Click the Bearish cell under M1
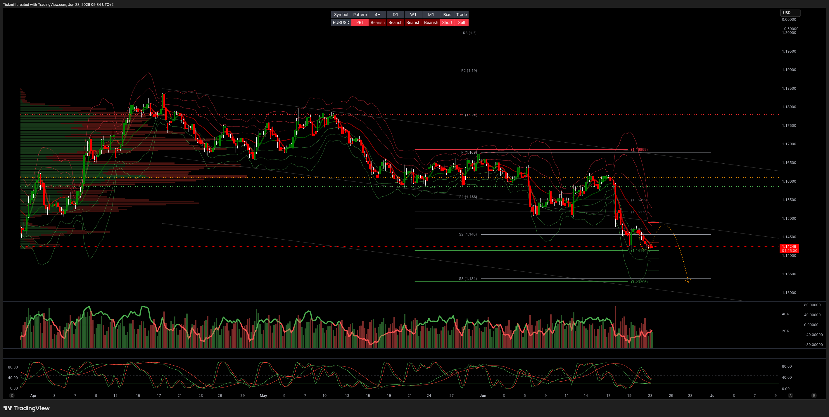The height and width of the screenshot is (417, 829). (431, 23)
